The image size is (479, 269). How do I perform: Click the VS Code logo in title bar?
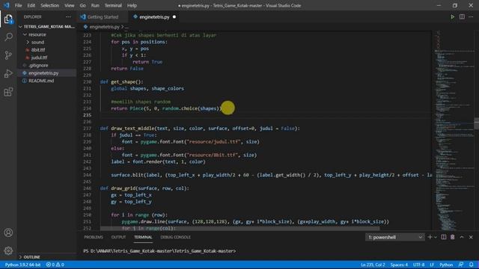point(7,5)
